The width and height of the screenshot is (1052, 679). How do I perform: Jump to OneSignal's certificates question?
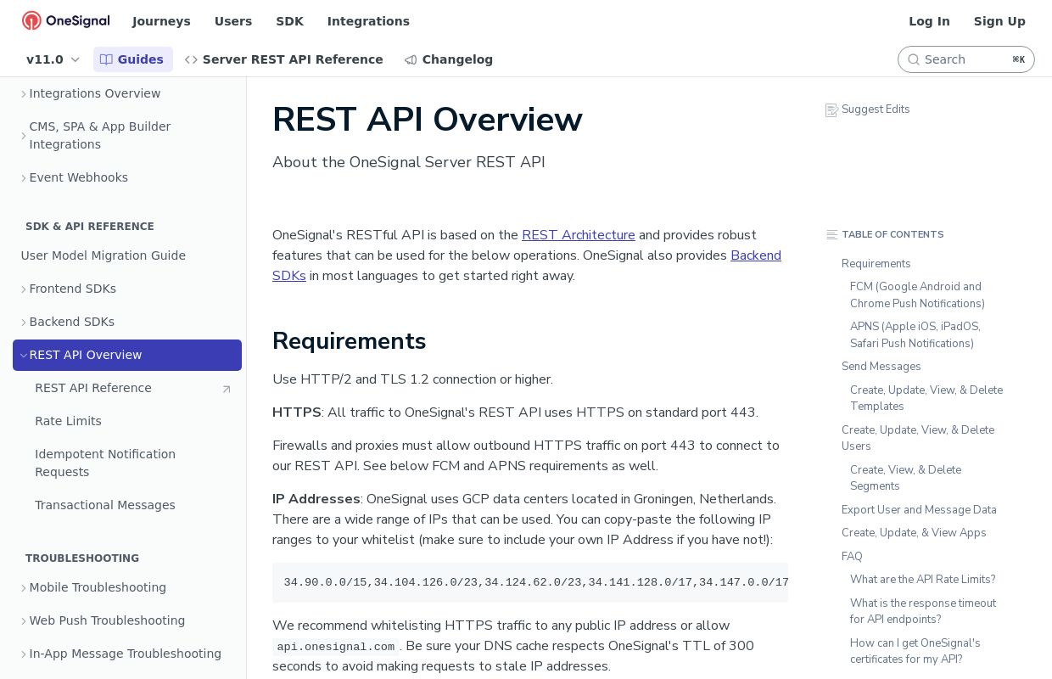[915, 651]
